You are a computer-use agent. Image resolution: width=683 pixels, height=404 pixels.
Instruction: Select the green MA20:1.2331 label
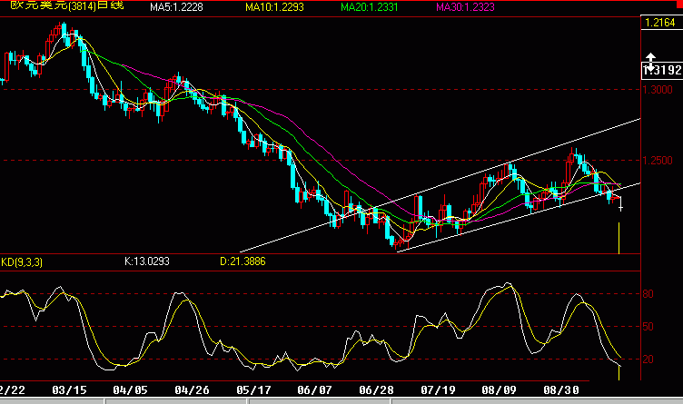click(370, 7)
